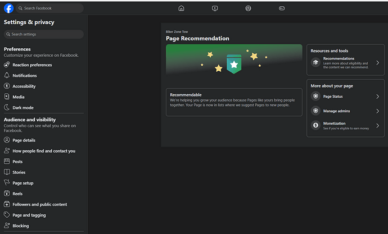388x234 pixels.
Task: Click the Search Facebook input field
Action: tap(49, 8)
